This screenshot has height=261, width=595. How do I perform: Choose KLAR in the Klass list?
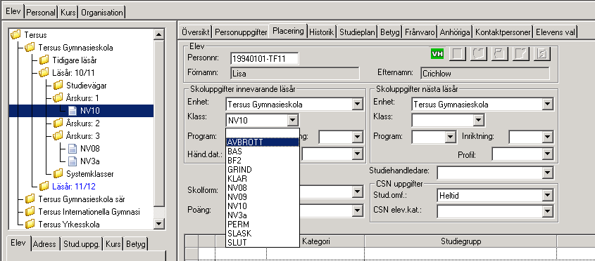262,178
